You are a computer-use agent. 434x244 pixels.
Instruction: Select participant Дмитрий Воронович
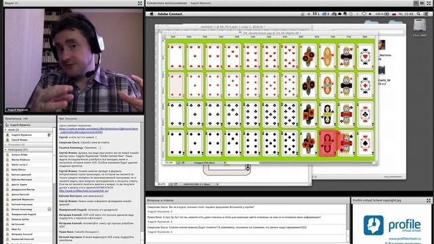tap(28, 199)
